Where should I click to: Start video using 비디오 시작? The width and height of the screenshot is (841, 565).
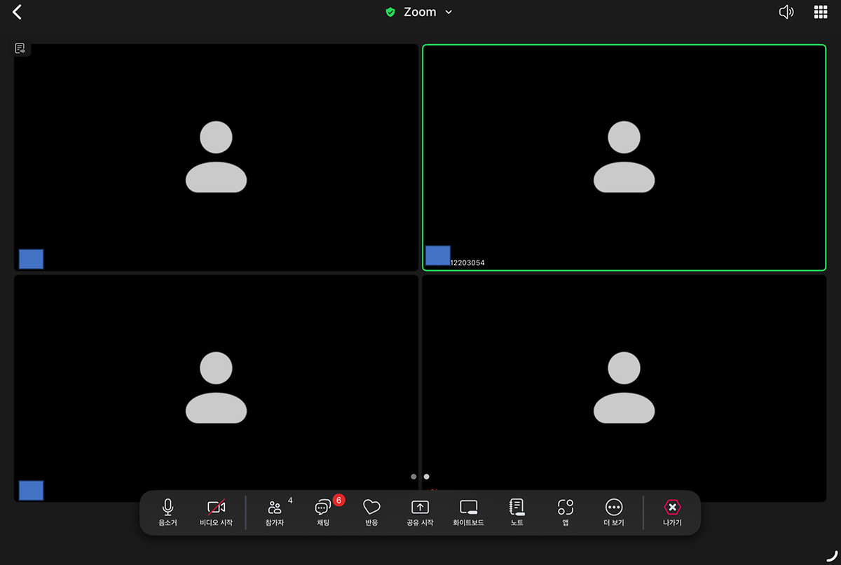[216, 513]
